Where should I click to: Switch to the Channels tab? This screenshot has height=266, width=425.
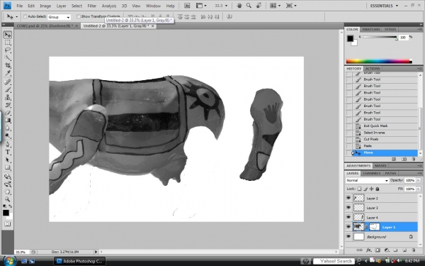click(371, 173)
